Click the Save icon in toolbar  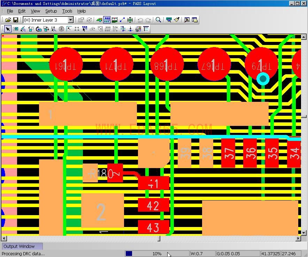[16, 20]
